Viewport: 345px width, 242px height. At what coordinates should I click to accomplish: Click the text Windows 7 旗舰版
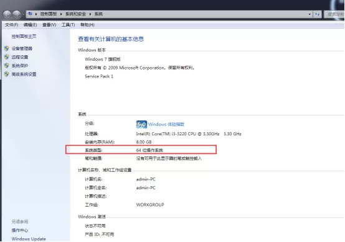pos(103,59)
